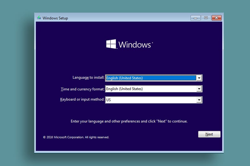
Task: Click the 2016 Microsoft Corporation copyright text
Action: tap(76, 137)
